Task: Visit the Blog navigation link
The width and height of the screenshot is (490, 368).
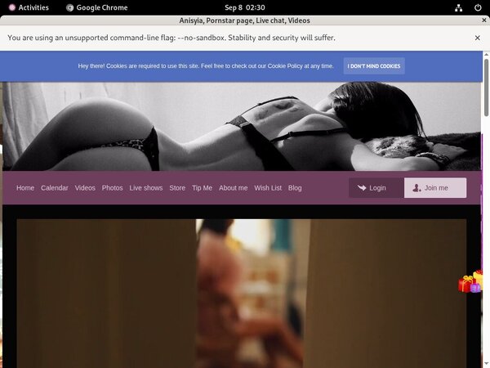Action: (295, 188)
